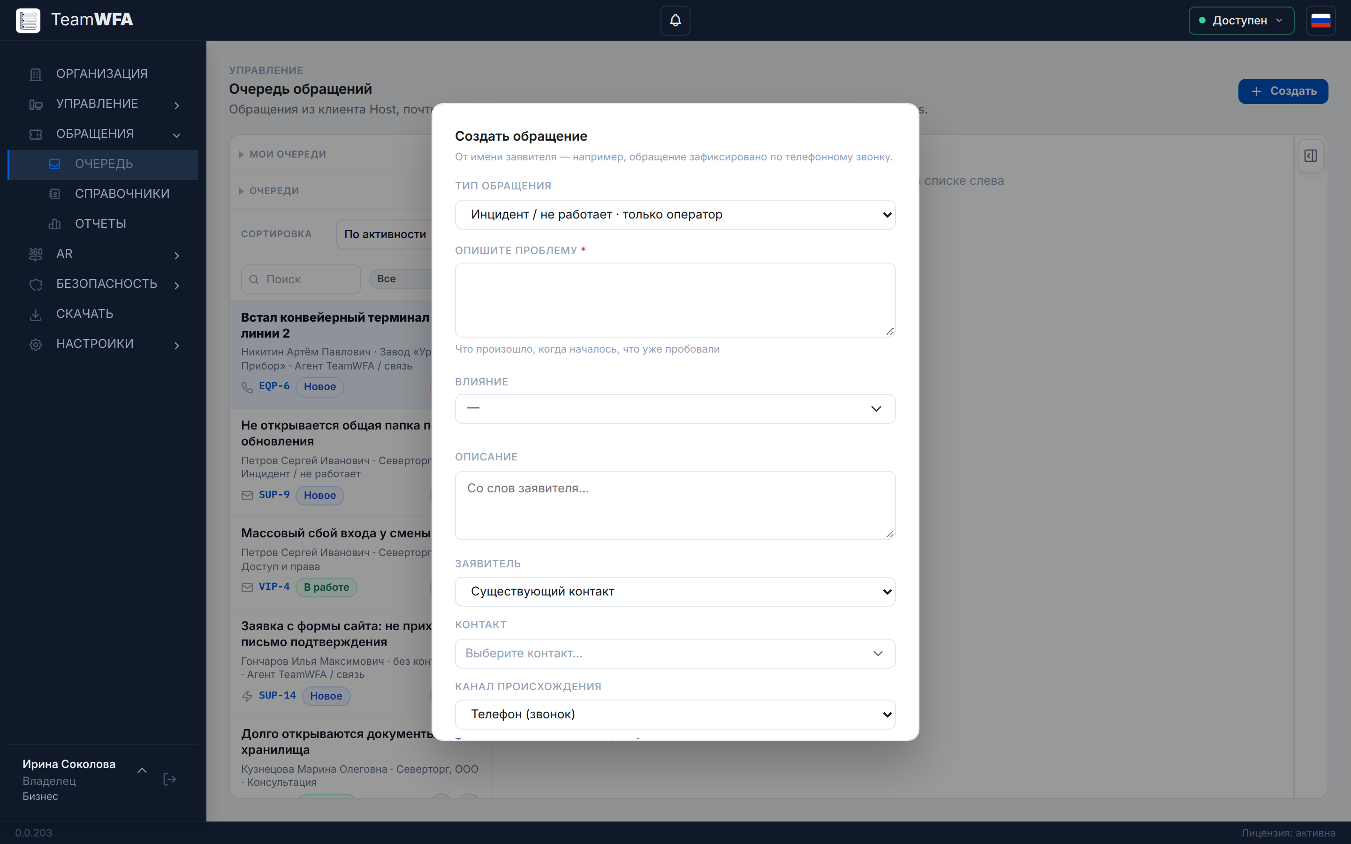Open the Доступен status dropdown
Screen dimensions: 1351x844
1241,21
